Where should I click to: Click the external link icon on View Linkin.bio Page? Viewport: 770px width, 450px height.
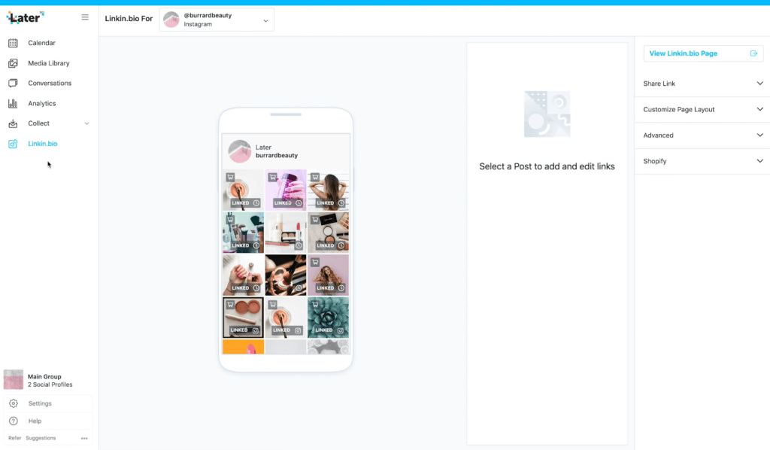[x=753, y=53]
